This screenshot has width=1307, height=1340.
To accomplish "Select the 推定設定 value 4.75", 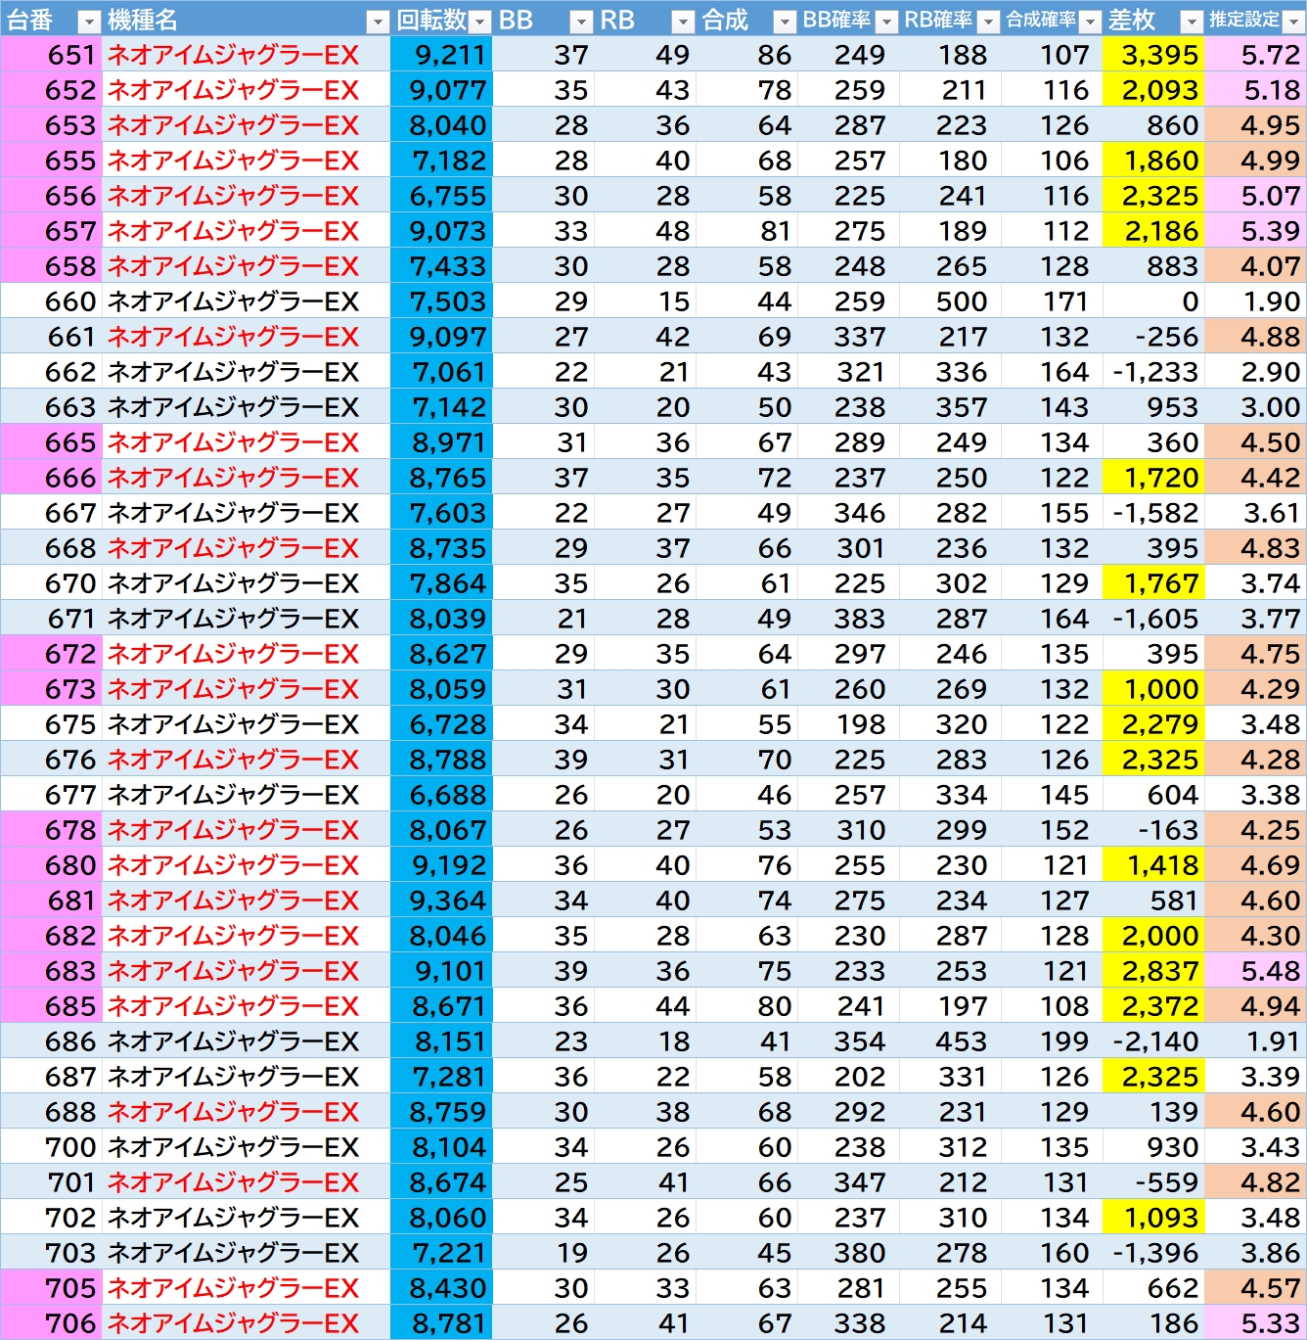I will coord(1255,654).
